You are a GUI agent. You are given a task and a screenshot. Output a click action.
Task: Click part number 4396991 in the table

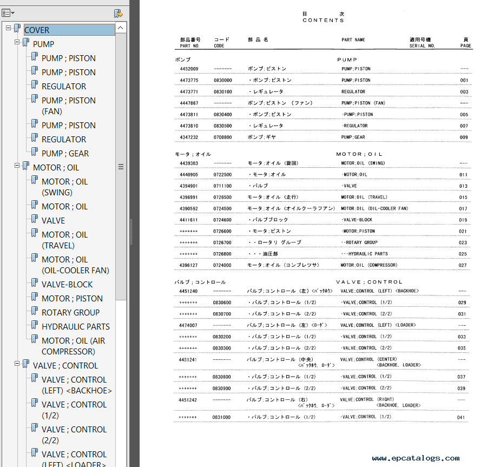tap(188, 198)
